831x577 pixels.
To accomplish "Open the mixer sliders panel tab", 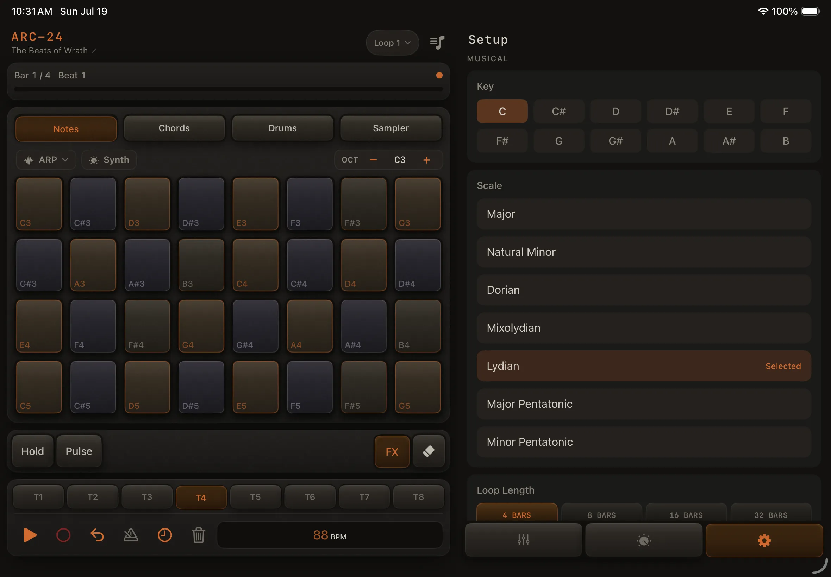I will (x=523, y=540).
